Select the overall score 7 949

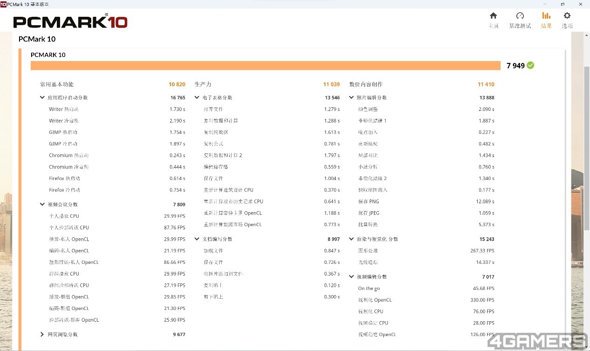point(515,66)
